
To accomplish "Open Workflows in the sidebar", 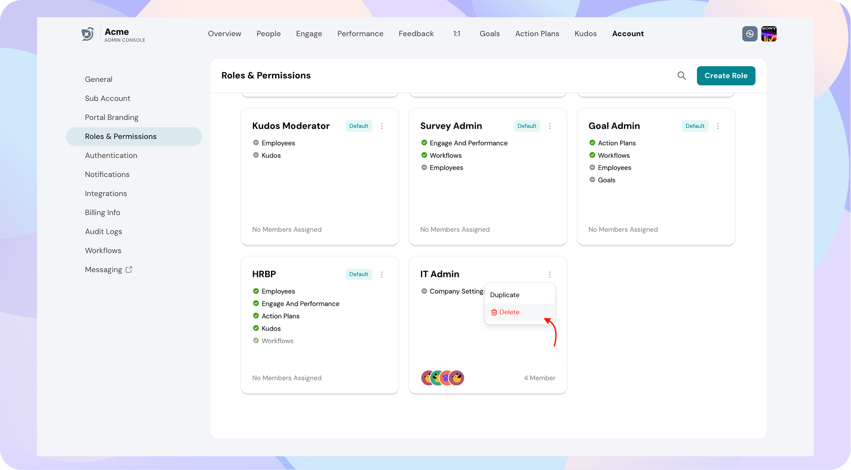I will (x=103, y=251).
